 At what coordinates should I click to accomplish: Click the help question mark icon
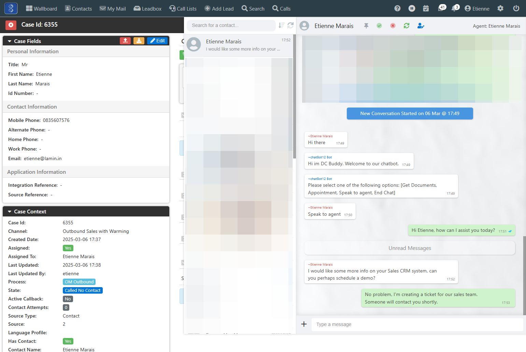point(397,9)
